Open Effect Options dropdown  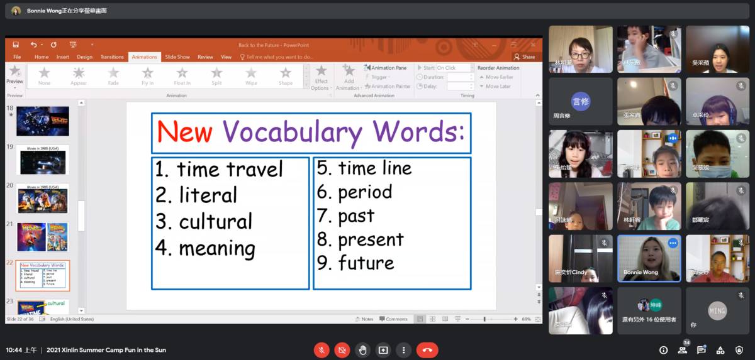pyautogui.click(x=321, y=78)
